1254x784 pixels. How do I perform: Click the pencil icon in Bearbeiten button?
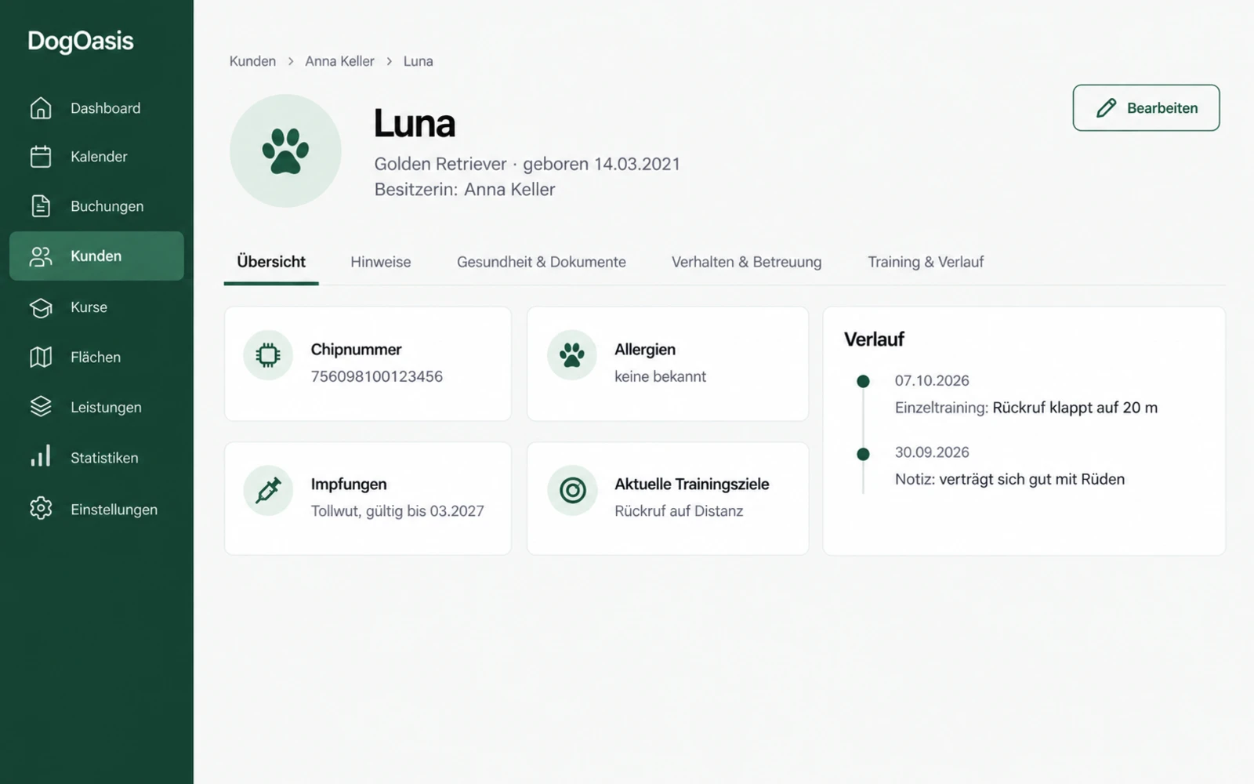click(1106, 108)
